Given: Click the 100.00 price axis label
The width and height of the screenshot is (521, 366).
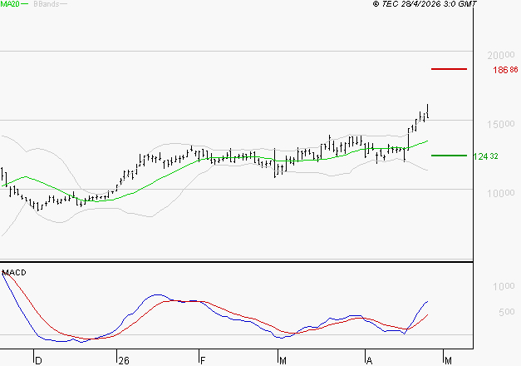Looking at the screenshot, I should tap(501, 193).
